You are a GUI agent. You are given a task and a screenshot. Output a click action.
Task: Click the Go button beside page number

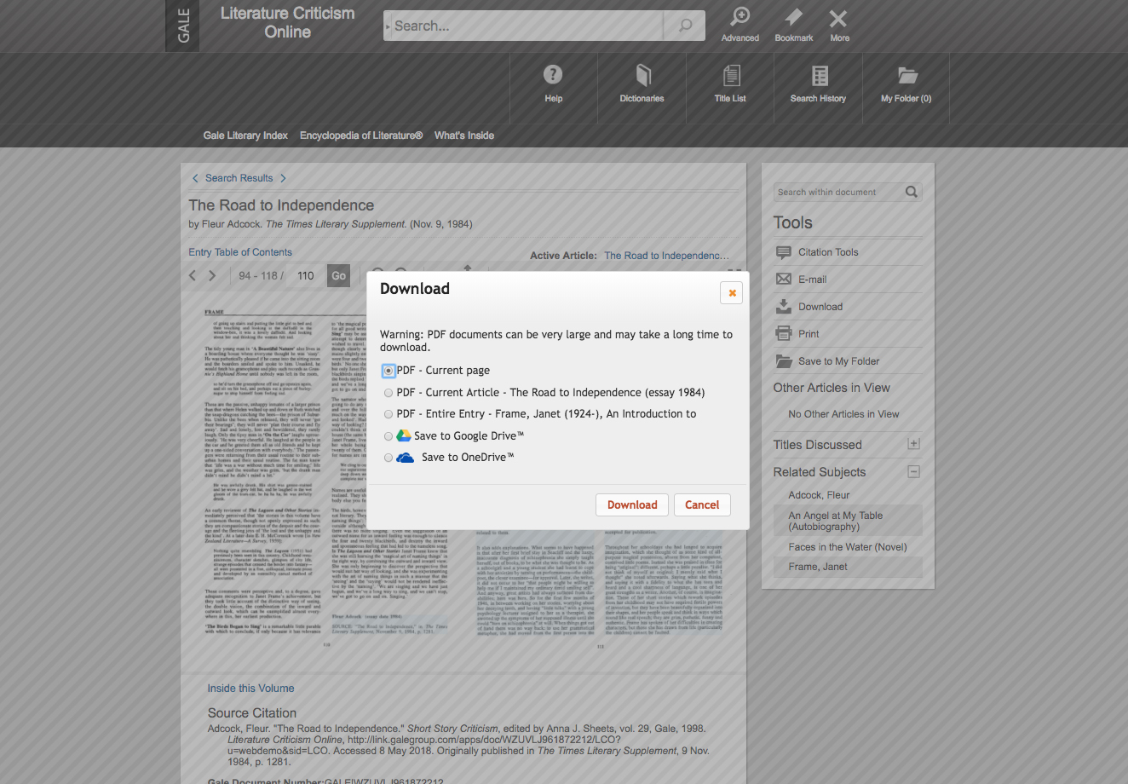[338, 275]
